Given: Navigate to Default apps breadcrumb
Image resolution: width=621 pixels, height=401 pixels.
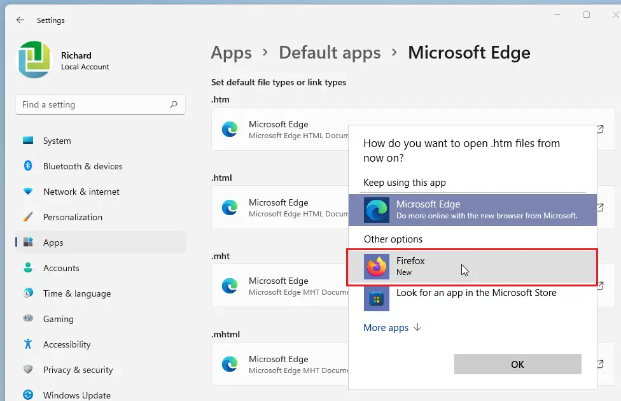Looking at the screenshot, I should coord(330,53).
